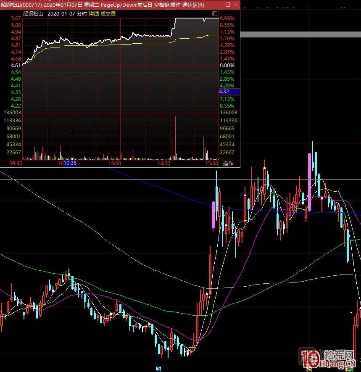Click the 9.98% limit-up percentage label
Viewport: 361px width, 372px height.
(x=227, y=18)
